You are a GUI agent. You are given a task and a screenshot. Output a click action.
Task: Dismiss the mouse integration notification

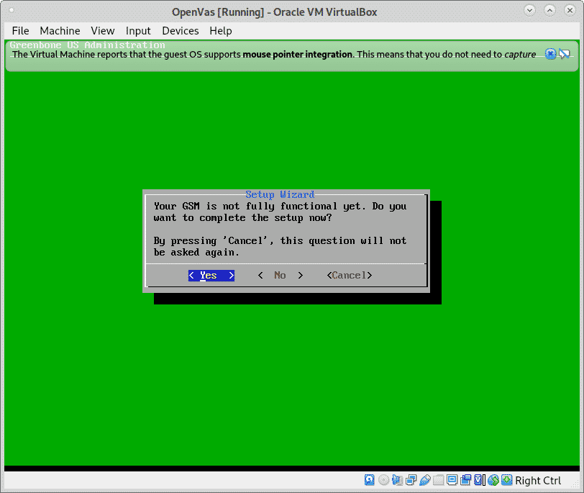pyautogui.click(x=550, y=54)
